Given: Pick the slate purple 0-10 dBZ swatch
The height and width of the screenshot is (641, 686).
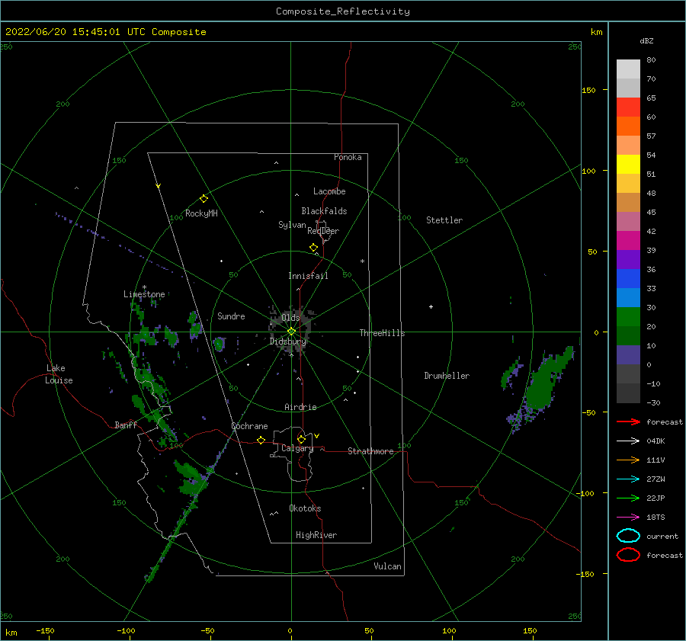Looking at the screenshot, I should click(628, 355).
